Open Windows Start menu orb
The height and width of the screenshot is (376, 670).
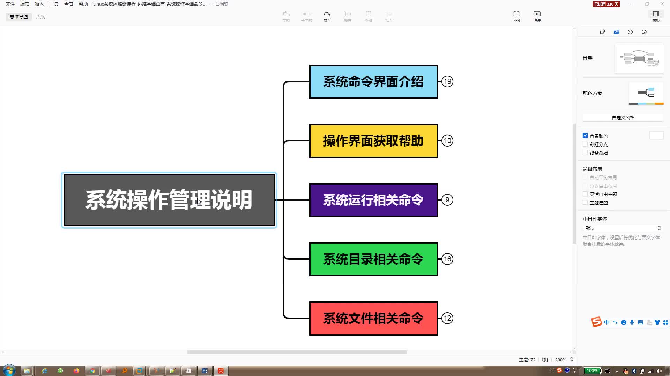pos(9,370)
